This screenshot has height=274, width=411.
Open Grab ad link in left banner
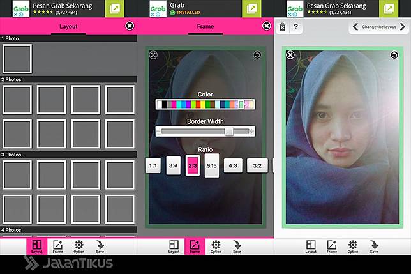click(x=116, y=8)
